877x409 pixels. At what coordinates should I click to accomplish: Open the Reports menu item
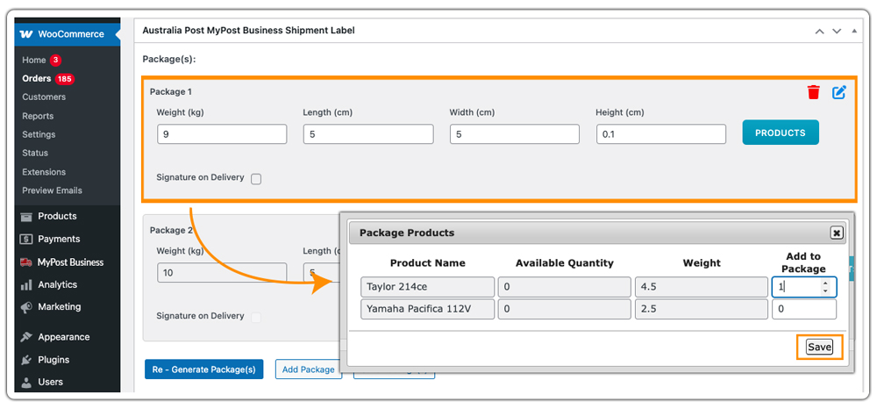click(38, 116)
